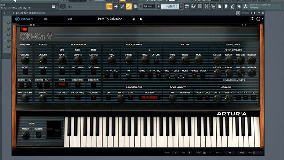
Task: Enable OSC 1 PWM modulation button
Action: coord(94,72)
